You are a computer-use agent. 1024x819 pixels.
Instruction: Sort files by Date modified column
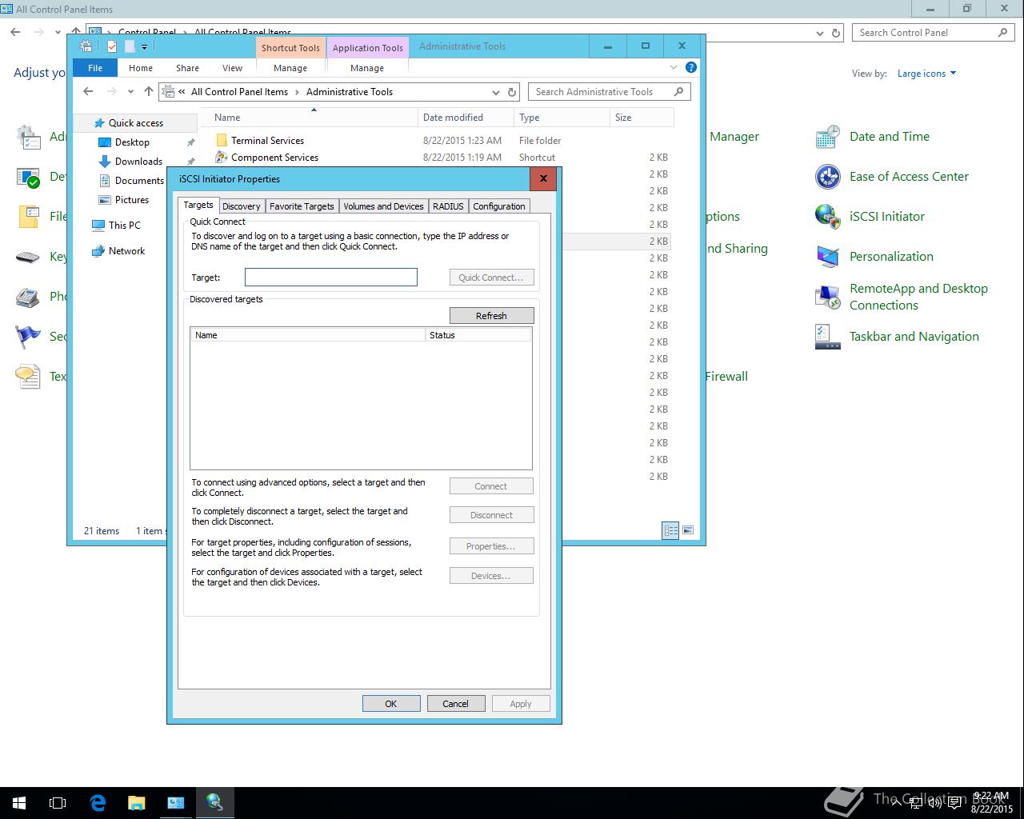466,117
